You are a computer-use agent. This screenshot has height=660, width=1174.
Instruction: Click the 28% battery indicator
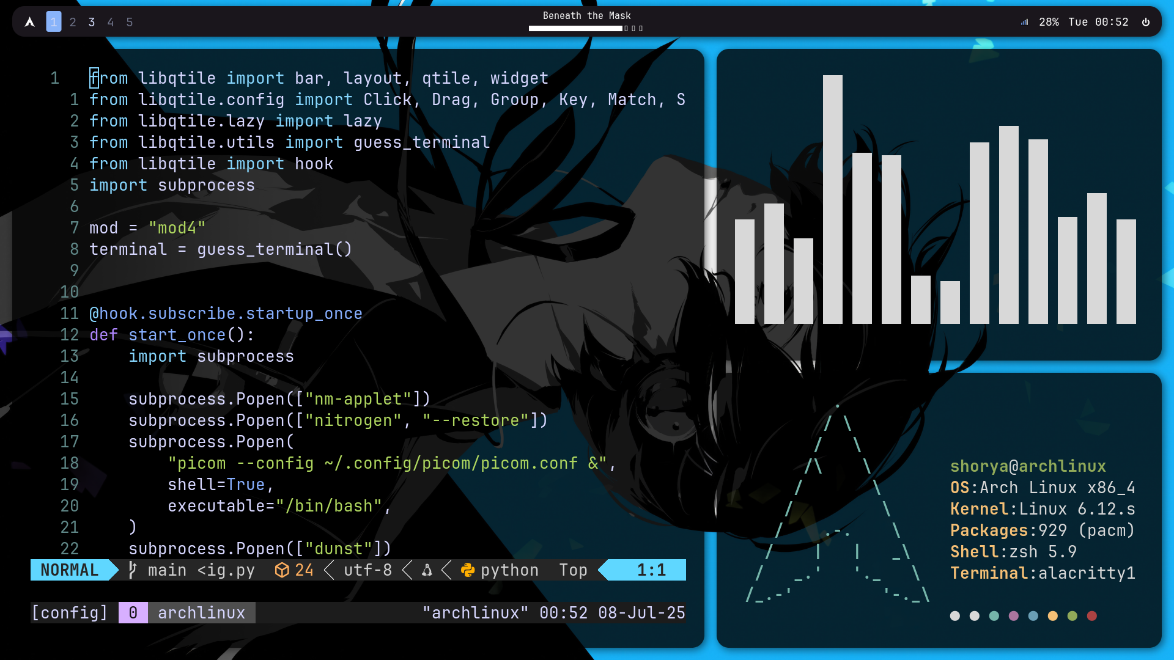pyautogui.click(x=1049, y=22)
